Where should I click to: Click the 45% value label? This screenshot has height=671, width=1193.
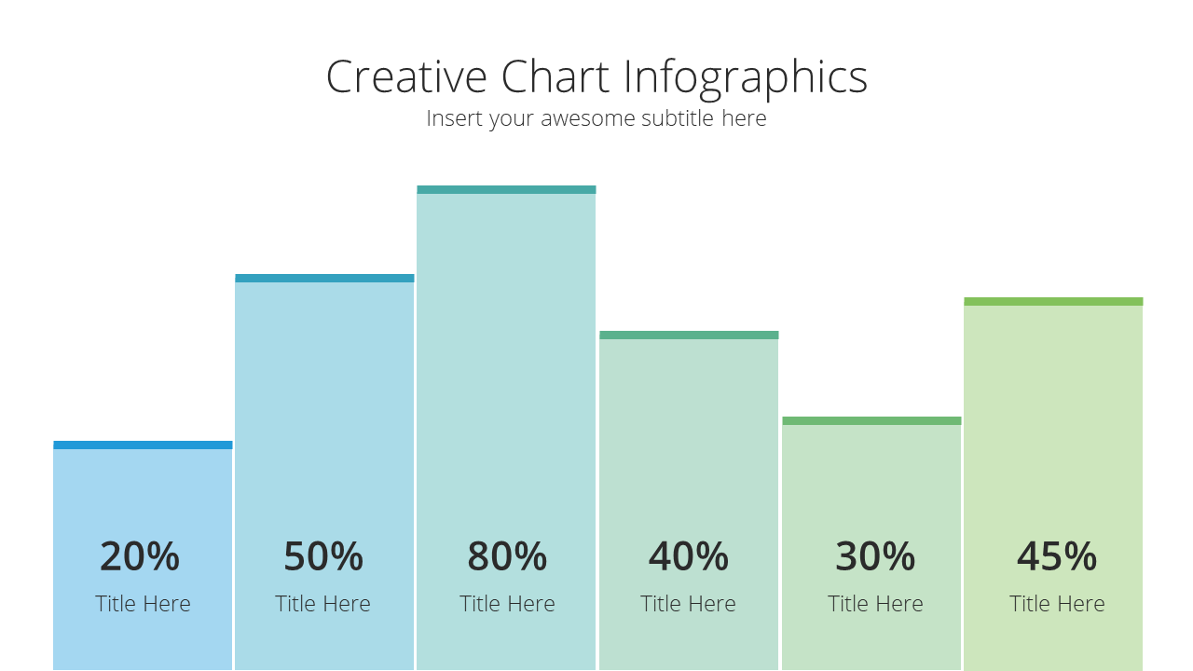coord(1057,556)
